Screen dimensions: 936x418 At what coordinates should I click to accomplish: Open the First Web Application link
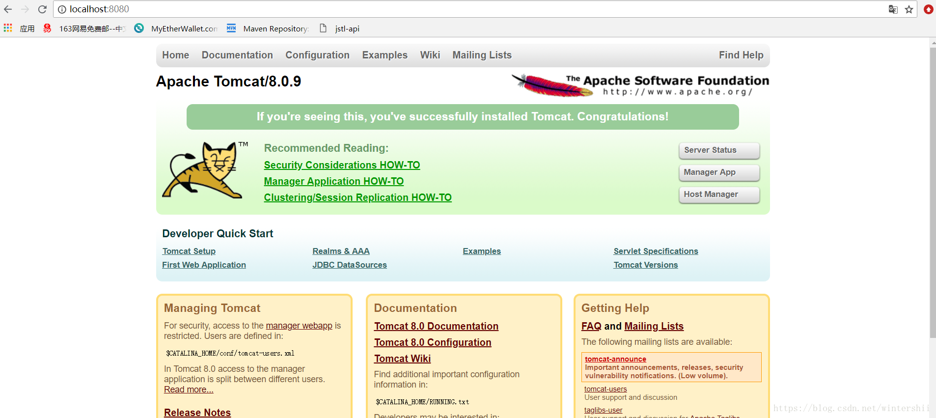[204, 265]
